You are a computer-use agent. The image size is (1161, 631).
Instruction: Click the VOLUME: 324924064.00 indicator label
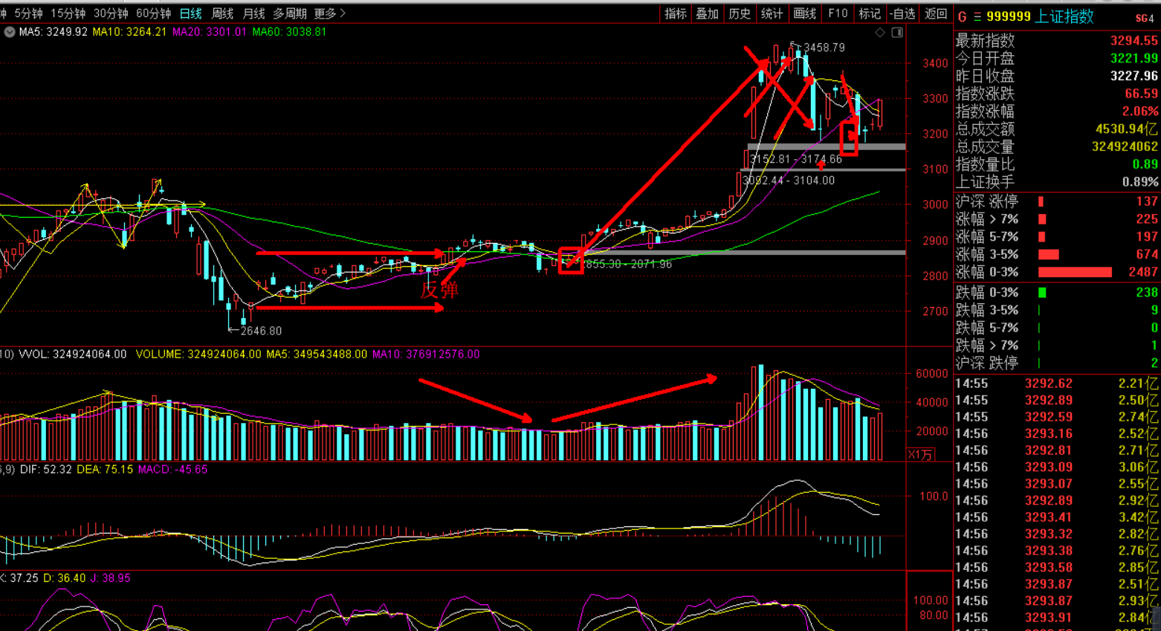click(x=198, y=355)
